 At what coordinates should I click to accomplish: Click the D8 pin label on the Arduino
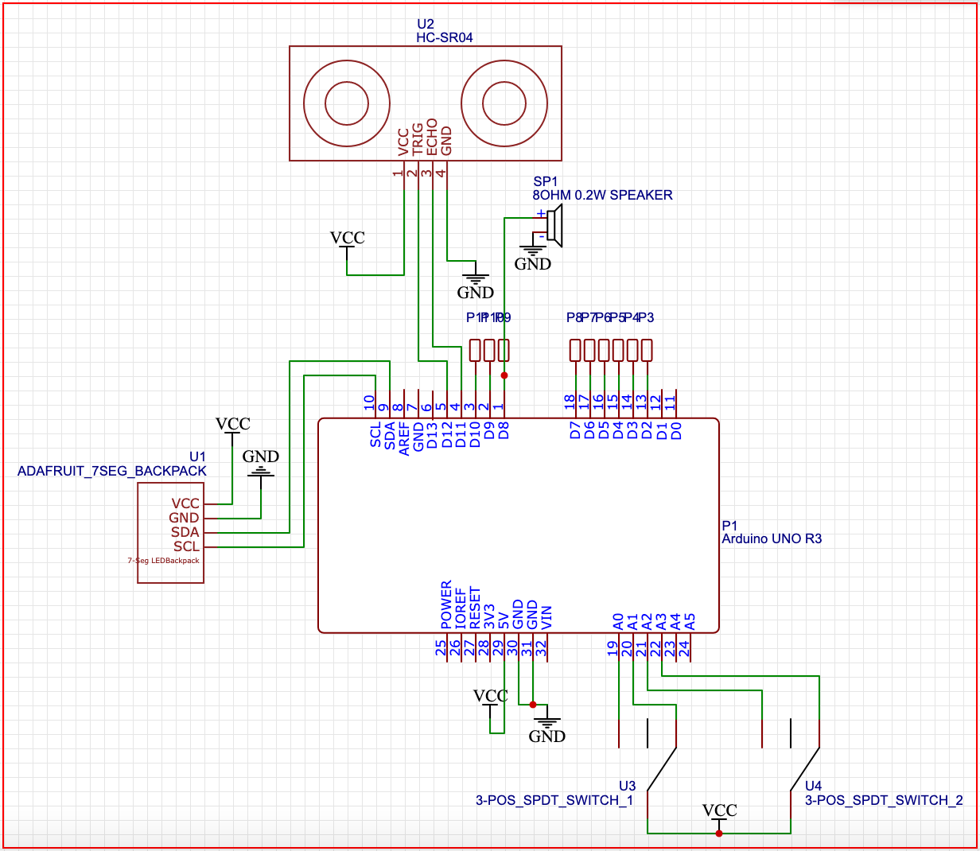[x=504, y=431]
